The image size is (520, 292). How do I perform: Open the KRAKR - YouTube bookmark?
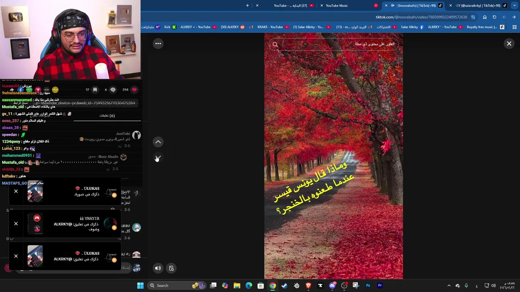pos(273,27)
